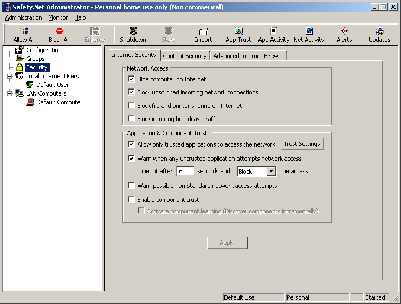Switch to the Content Security tab
The width and height of the screenshot is (401, 304).
click(185, 56)
